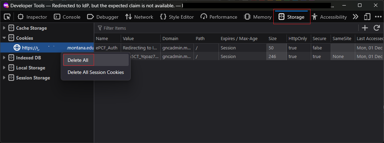
Task: Expand the Local Storage tree node
Action: tap(4, 68)
